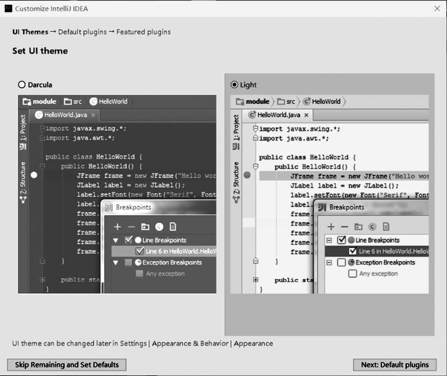Image resolution: width=447 pixels, height=376 pixels.
Task: Click the Darcula theme label text
Action: coord(40,85)
